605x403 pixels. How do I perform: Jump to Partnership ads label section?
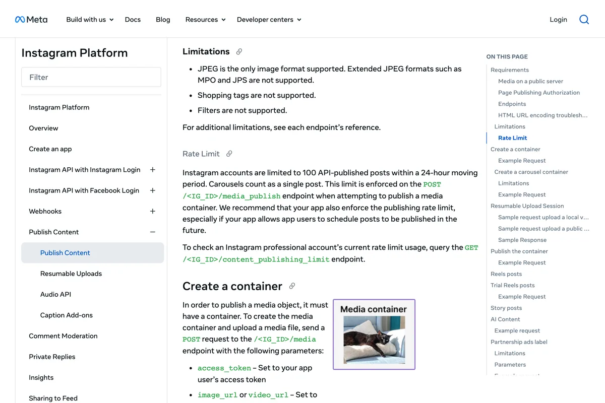pyautogui.click(x=519, y=342)
